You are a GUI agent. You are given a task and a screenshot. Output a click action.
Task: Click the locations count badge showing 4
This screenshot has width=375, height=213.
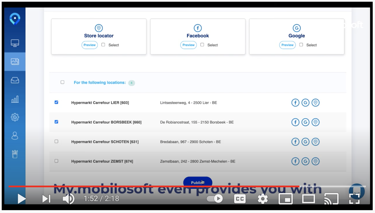131,83
